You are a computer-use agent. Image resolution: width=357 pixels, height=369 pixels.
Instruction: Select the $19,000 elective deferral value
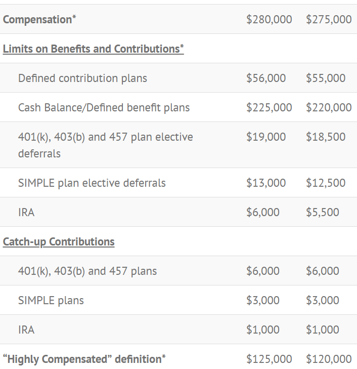pos(266,137)
